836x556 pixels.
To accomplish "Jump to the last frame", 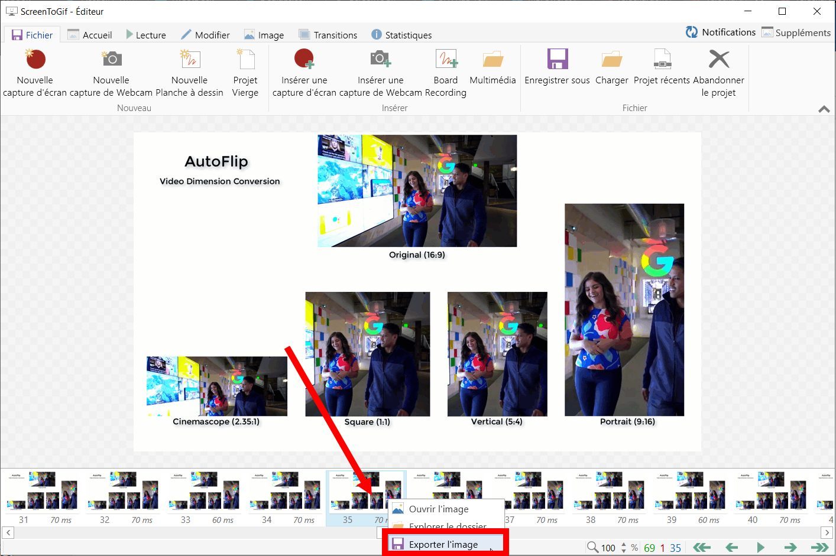I will pyautogui.click(x=820, y=547).
